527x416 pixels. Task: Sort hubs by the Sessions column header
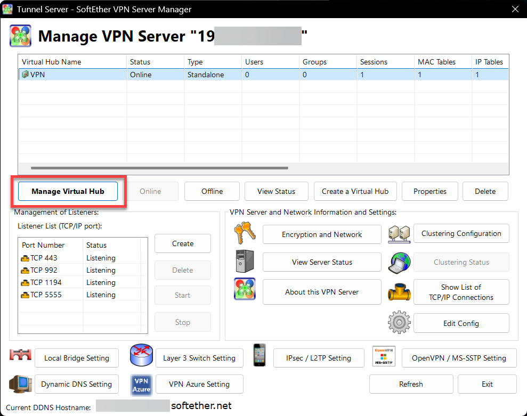[385, 62]
